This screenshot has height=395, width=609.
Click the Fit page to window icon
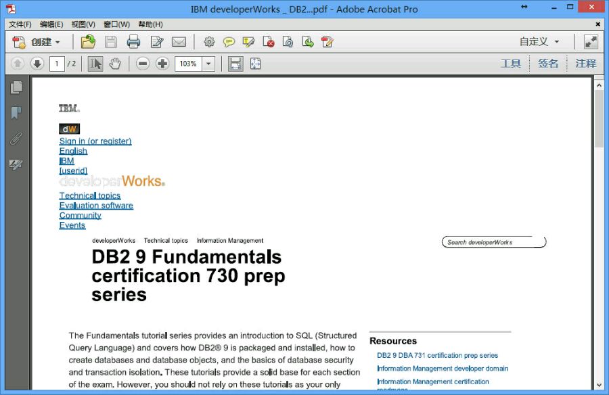click(x=255, y=64)
